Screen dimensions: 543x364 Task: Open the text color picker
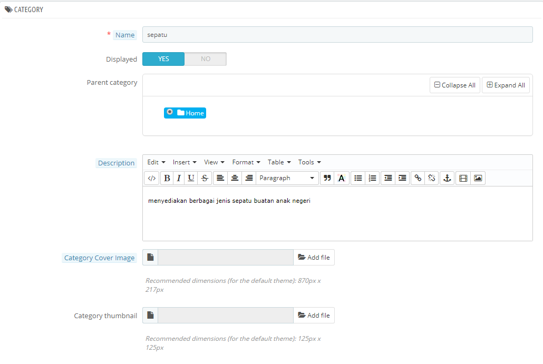click(x=341, y=178)
